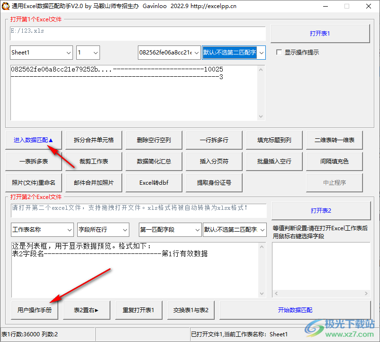
Task: Click 开始数据匹配 button
Action: [295, 310]
